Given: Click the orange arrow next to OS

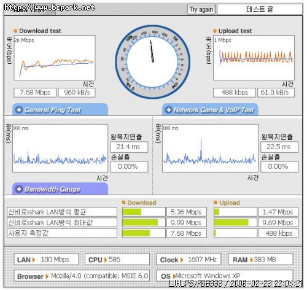Looking at the screenshot, I should coord(174,276).
